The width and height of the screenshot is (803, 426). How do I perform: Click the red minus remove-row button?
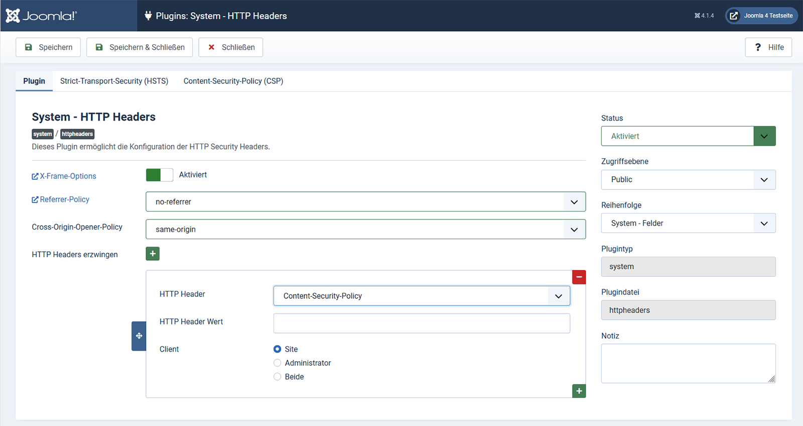(x=579, y=277)
